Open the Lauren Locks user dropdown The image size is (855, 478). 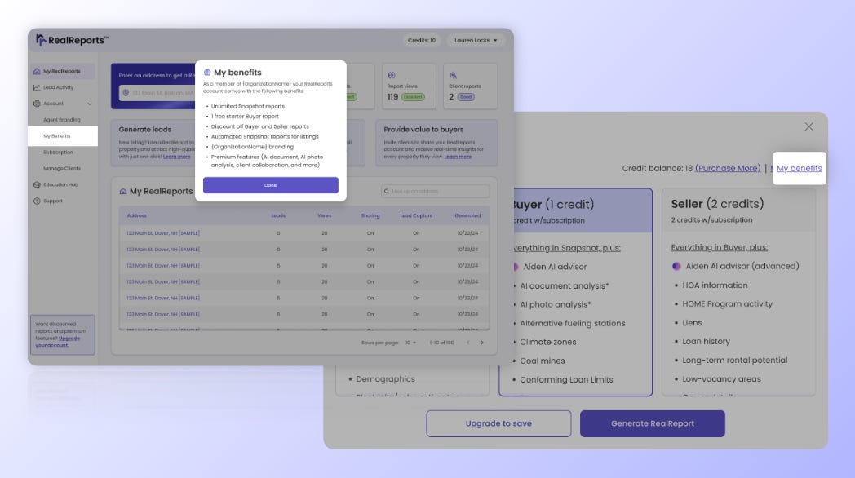coord(476,40)
